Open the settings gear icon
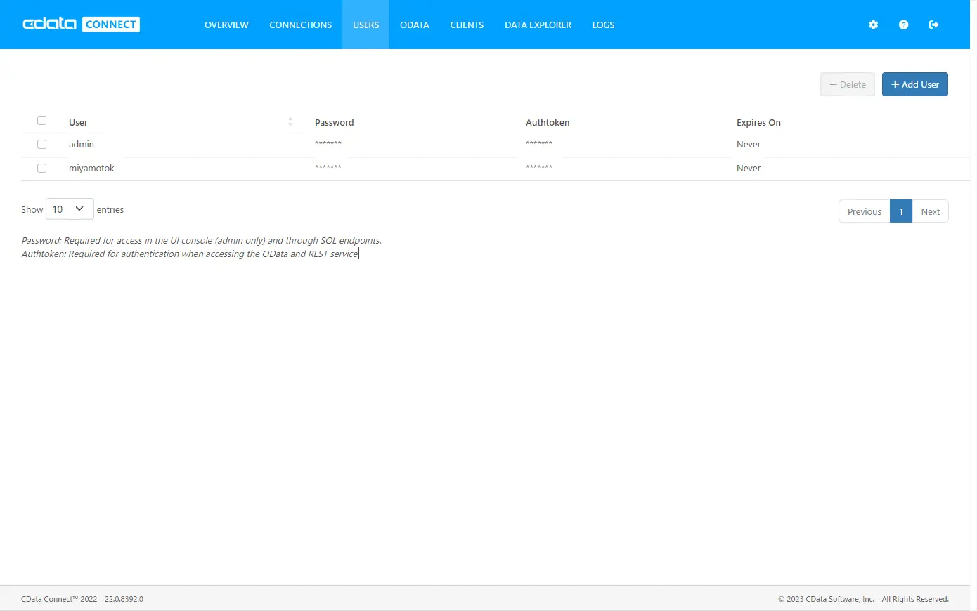 coord(873,25)
